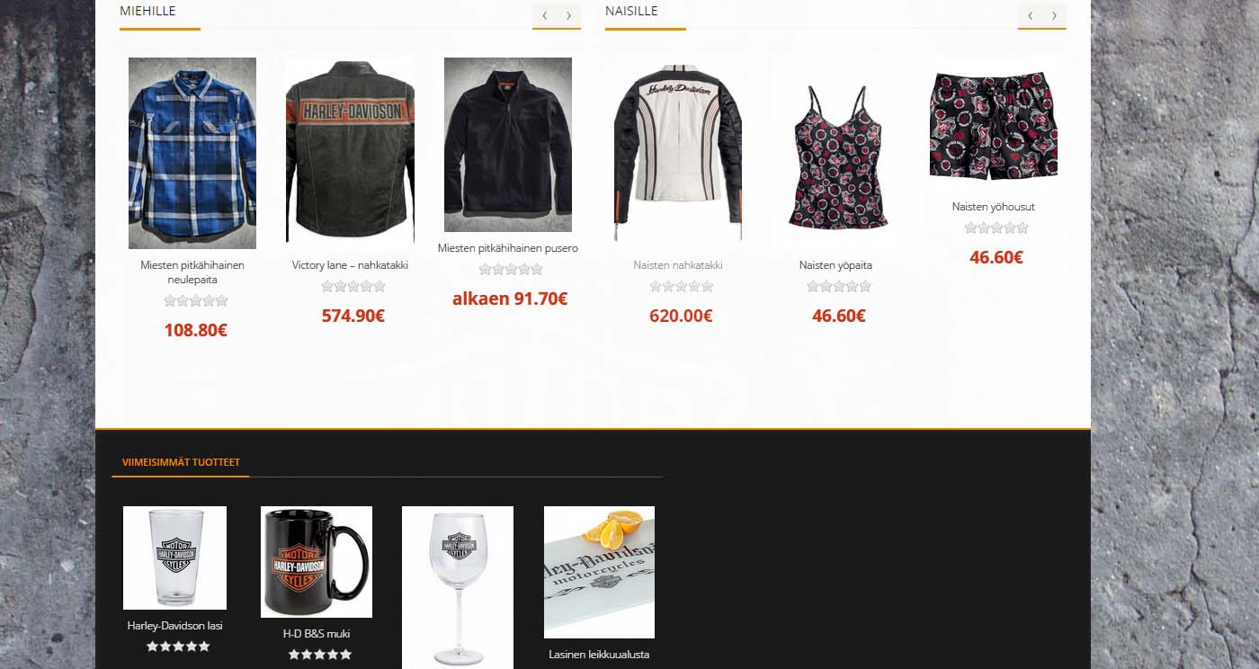
Task: Click the 620.00€ price of Naisten nahkatakki
Action: [x=681, y=316]
